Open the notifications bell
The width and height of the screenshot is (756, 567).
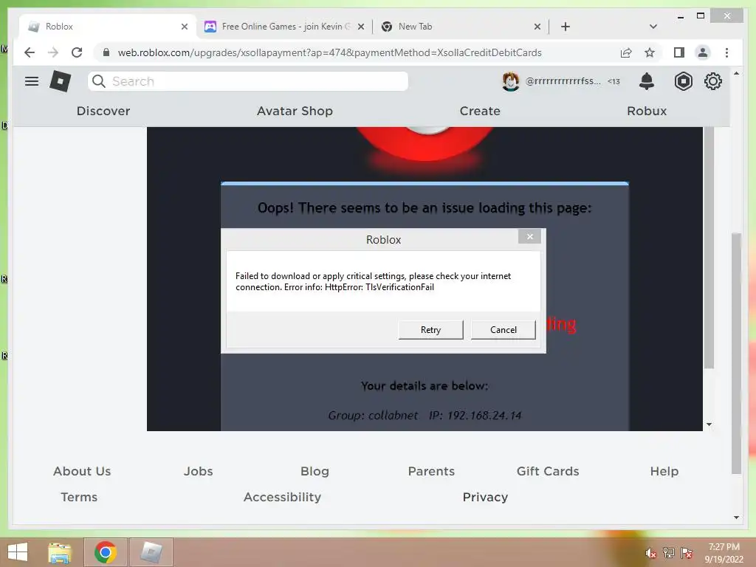click(x=647, y=81)
